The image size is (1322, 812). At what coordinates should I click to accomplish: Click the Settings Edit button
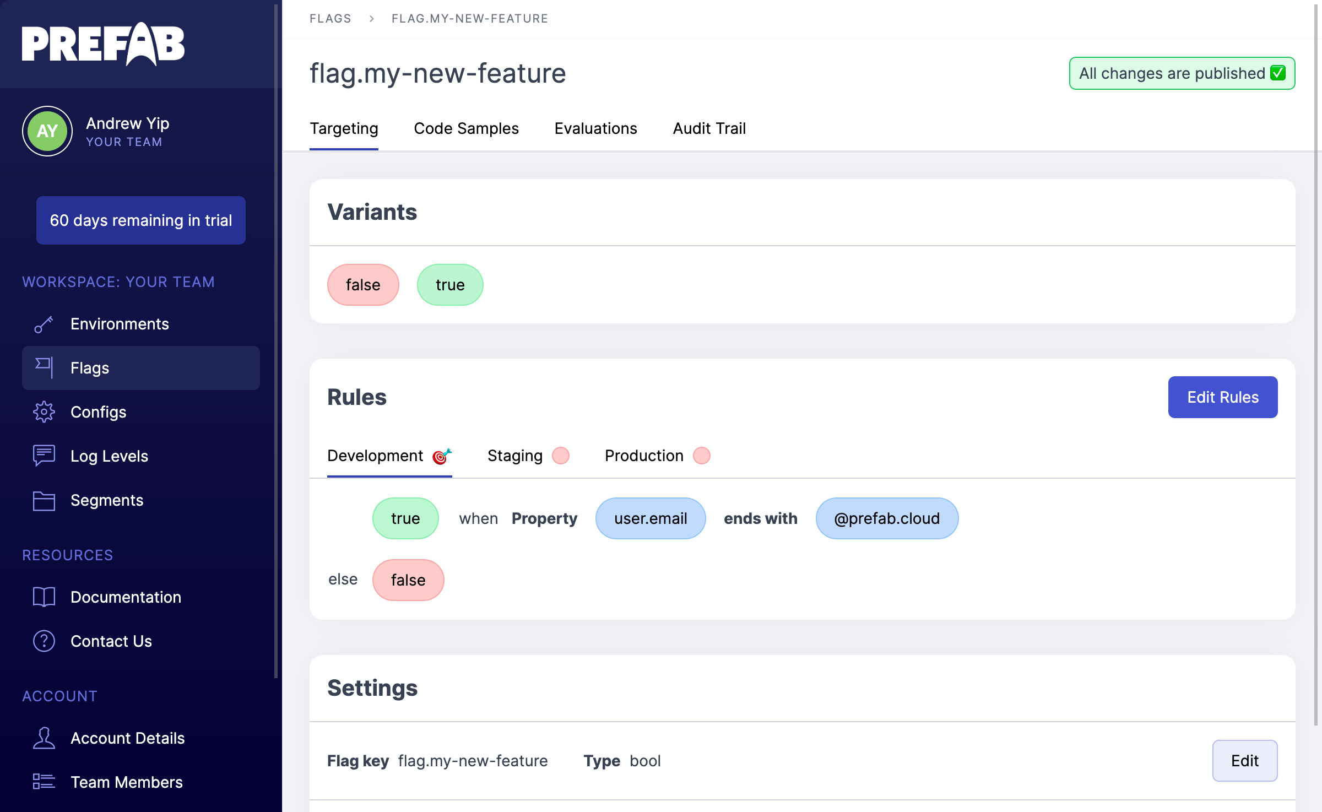(1244, 760)
